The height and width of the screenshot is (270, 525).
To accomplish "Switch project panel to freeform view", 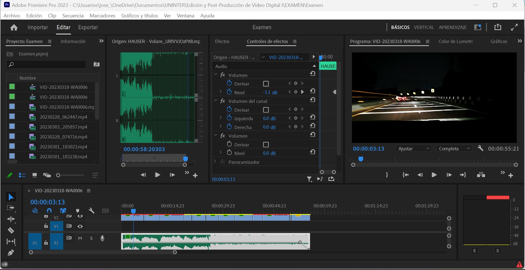I will [x=47, y=175].
